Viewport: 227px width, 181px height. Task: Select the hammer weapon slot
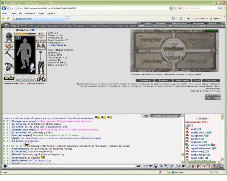9,55
